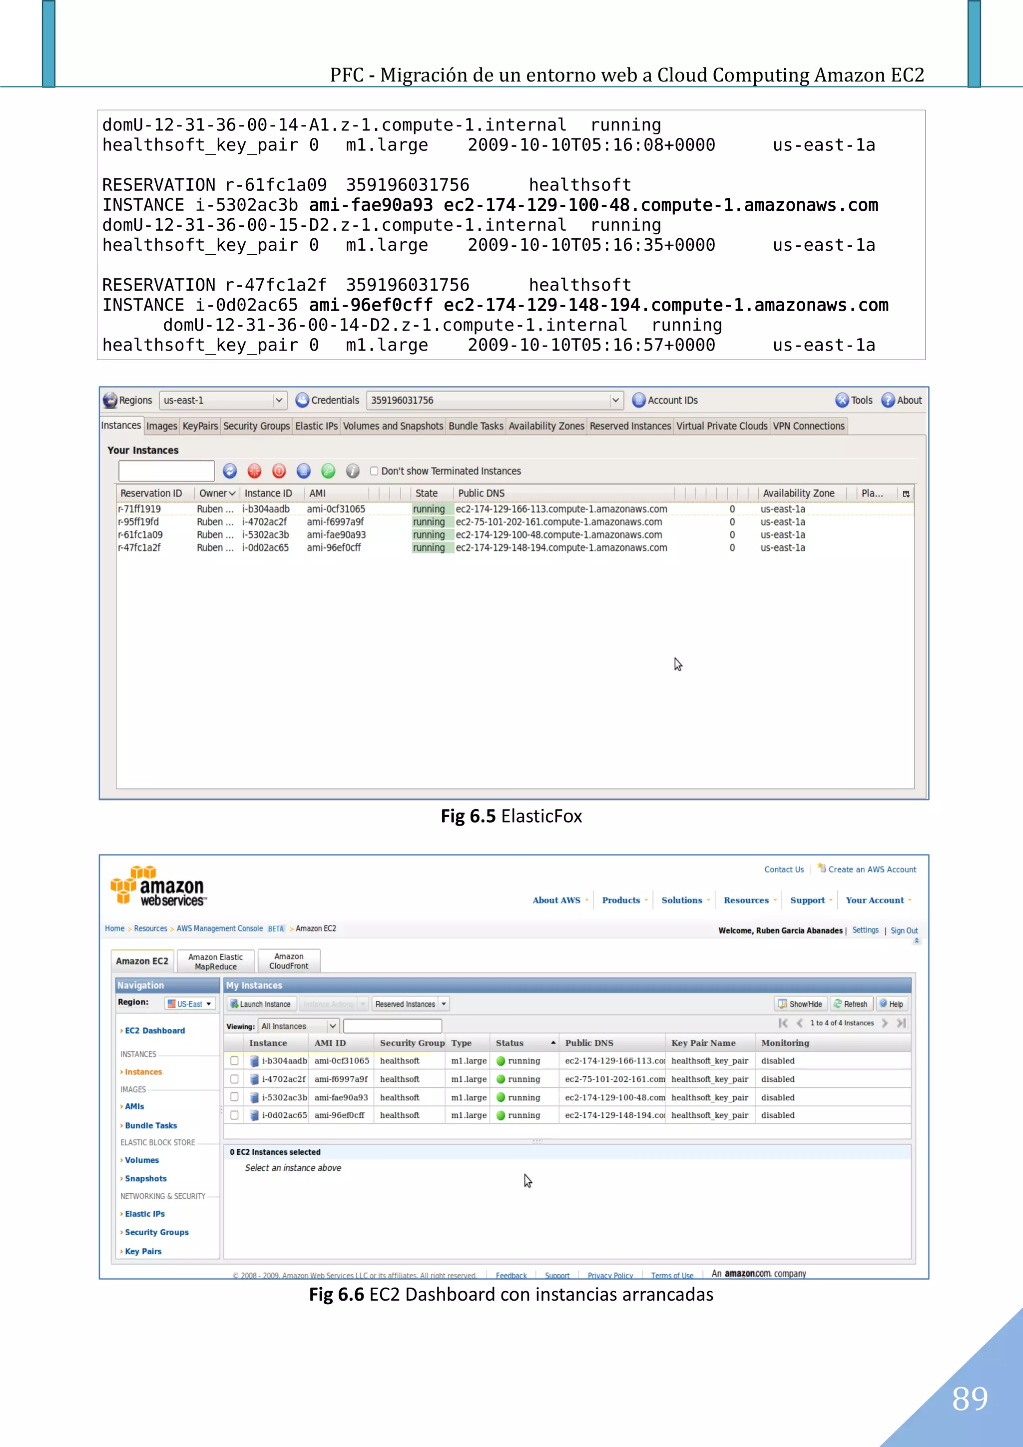Click the green connect key icon

click(x=328, y=471)
